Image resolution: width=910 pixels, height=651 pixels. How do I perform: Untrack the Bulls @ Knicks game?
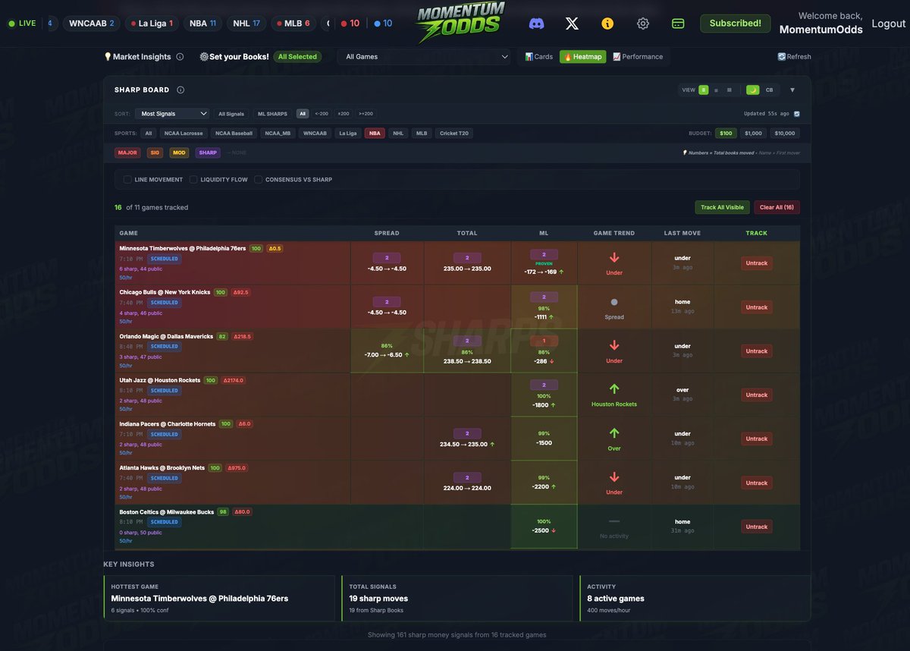coord(757,307)
